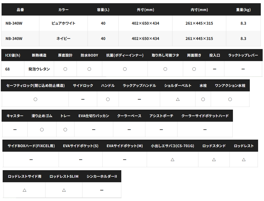The height and width of the screenshot is (201, 264).
Task: Click the 厚底設計 header
Action: [65, 55]
